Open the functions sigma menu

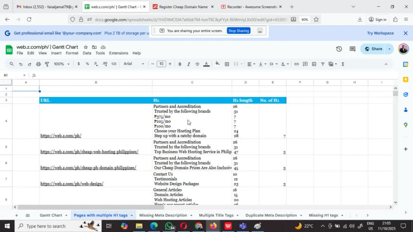click(343, 64)
